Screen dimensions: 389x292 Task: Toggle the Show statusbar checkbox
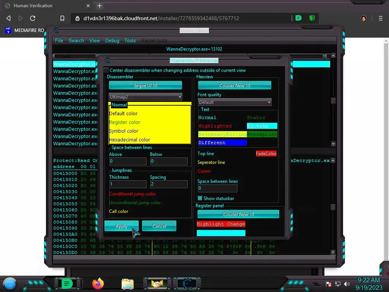[x=200, y=198]
